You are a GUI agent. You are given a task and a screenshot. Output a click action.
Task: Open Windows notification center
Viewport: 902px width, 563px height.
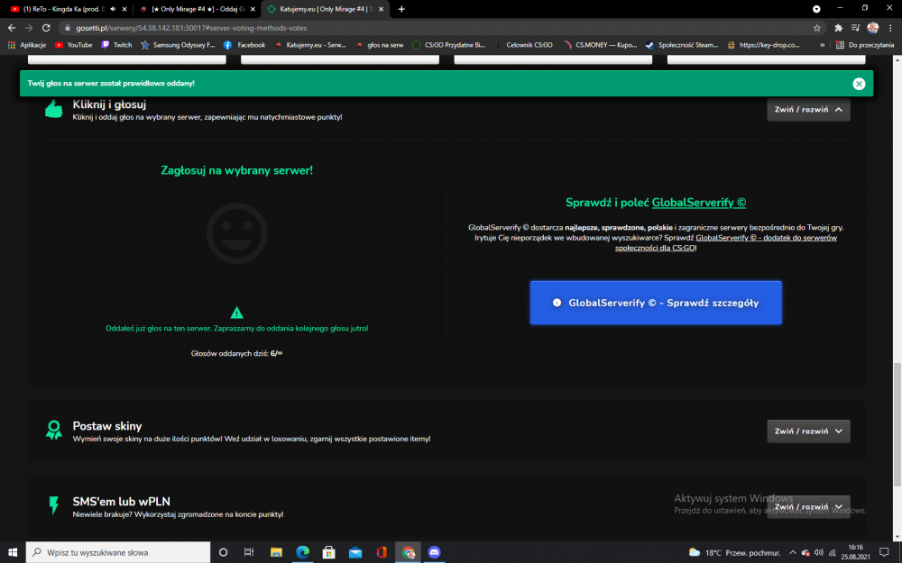click(x=884, y=552)
